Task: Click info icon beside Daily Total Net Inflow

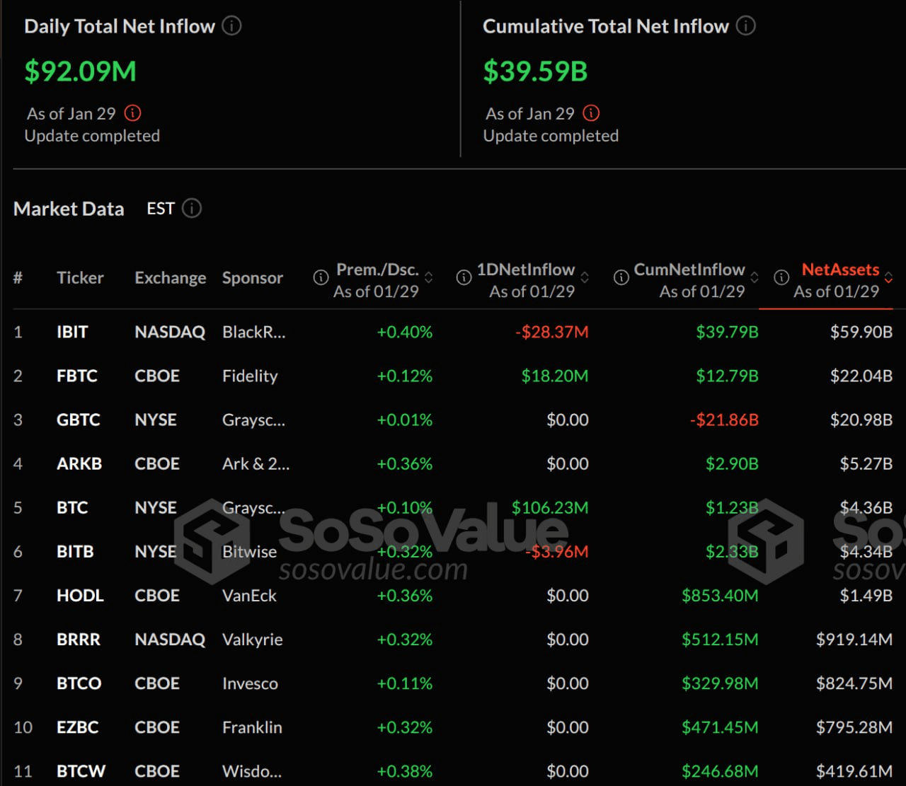Action: pyautogui.click(x=231, y=26)
